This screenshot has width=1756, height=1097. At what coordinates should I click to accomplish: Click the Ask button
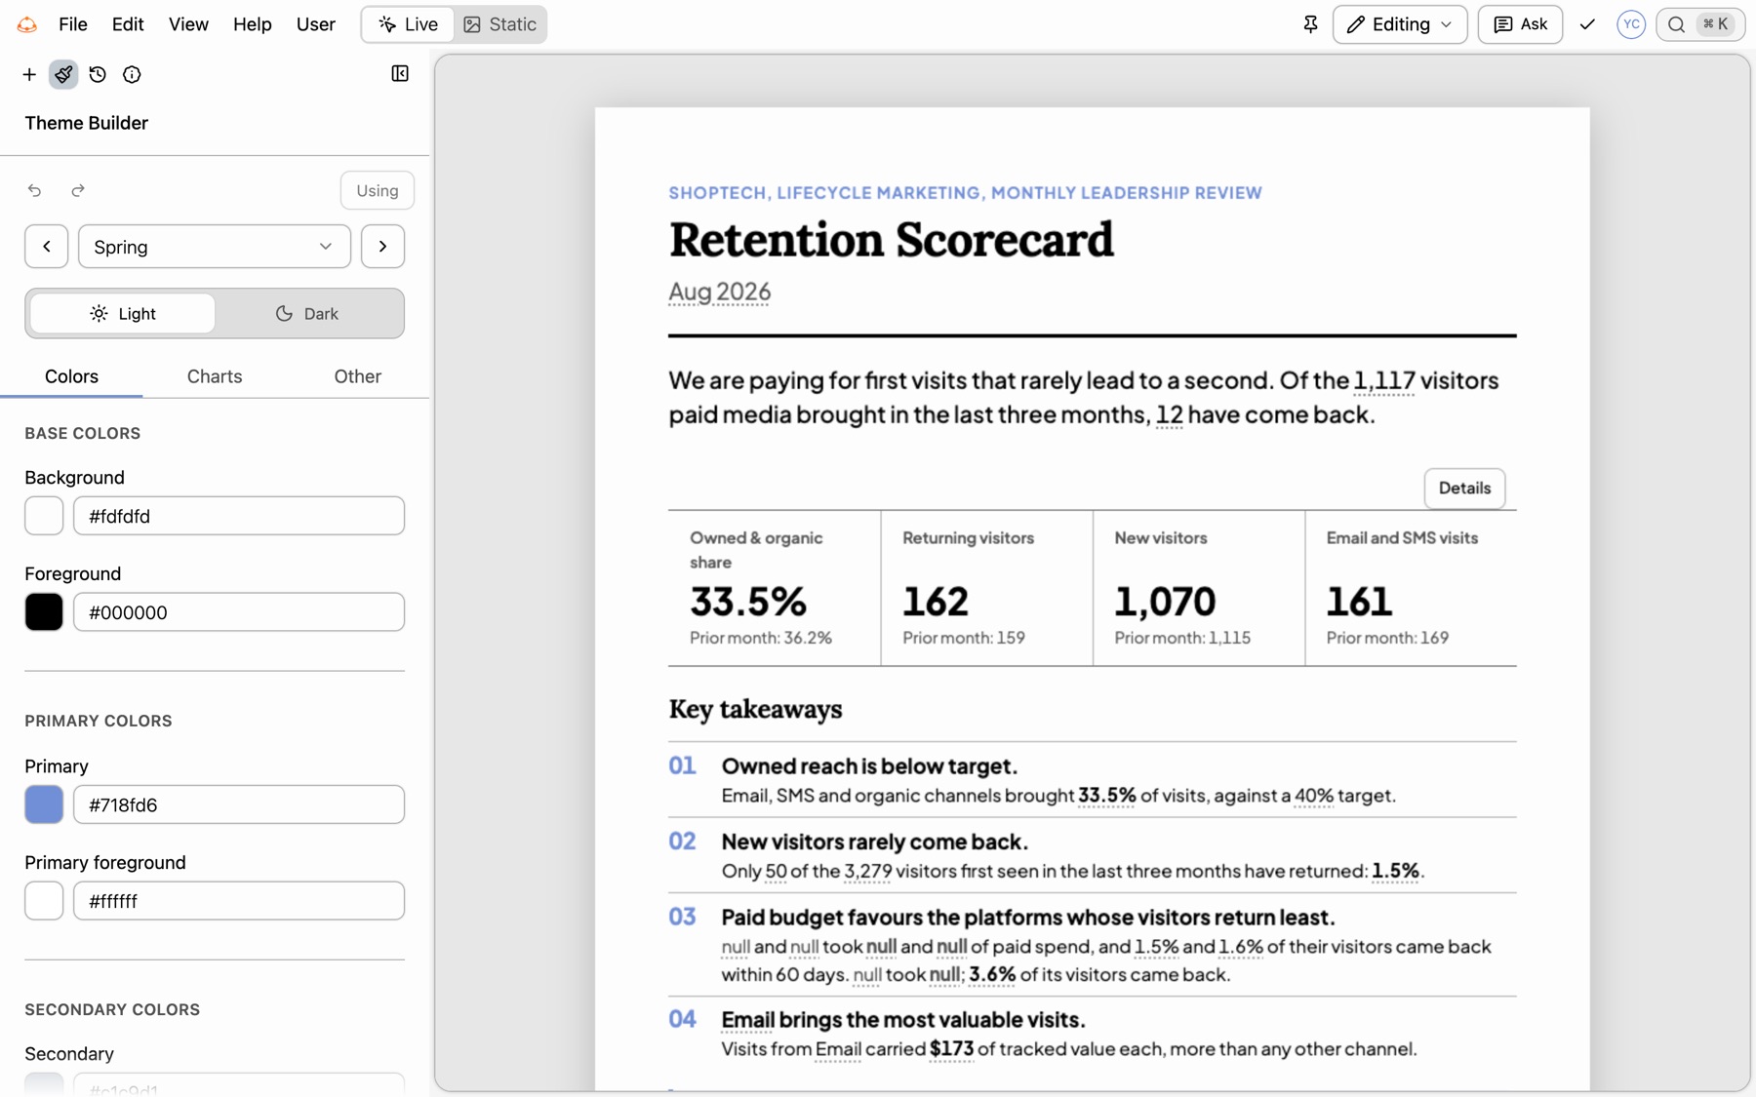pyautogui.click(x=1520, y=24)
